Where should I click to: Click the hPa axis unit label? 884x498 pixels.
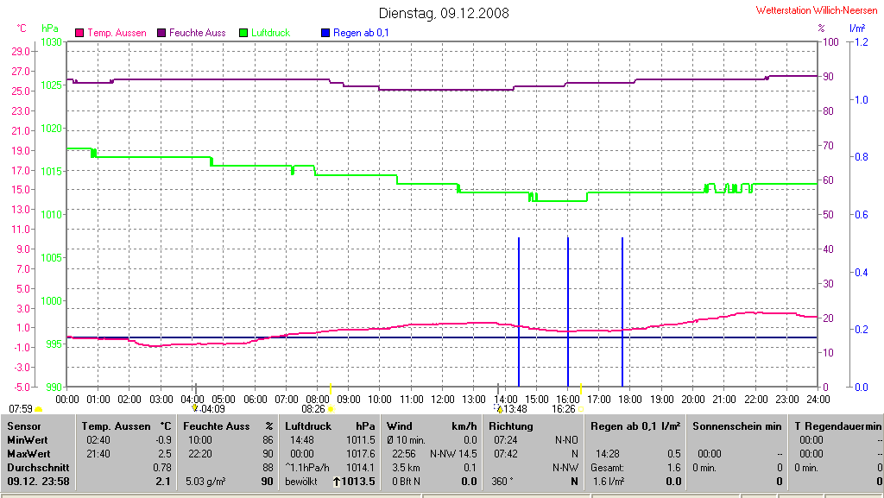tap(49, 28)
